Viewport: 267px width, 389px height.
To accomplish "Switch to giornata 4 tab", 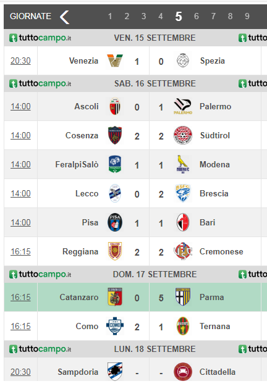I will point(161,17).
